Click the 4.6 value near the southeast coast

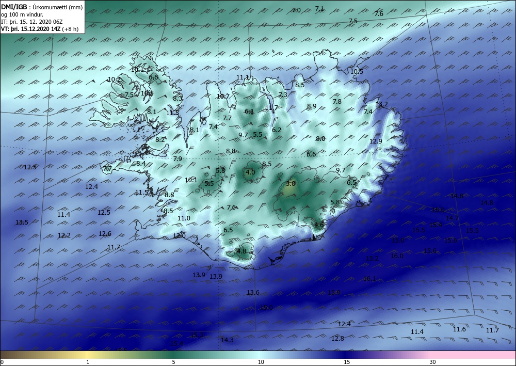pos(319,225)
